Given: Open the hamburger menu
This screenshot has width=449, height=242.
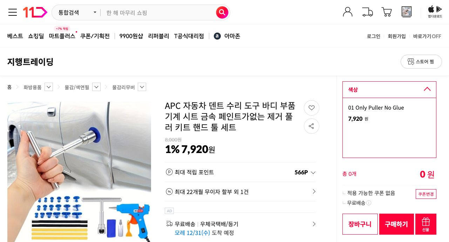Looking at the screenshot, I should (x=13, y=12).
